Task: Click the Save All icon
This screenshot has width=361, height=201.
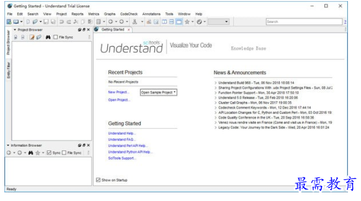Action: click(53, 22)
